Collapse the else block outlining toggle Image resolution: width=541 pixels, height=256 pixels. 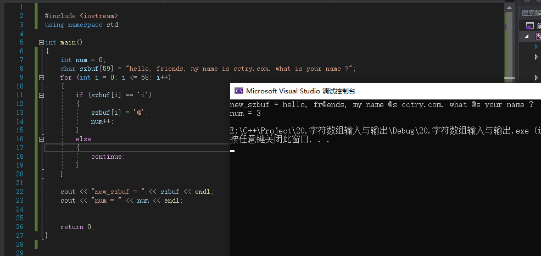point(41,139)
